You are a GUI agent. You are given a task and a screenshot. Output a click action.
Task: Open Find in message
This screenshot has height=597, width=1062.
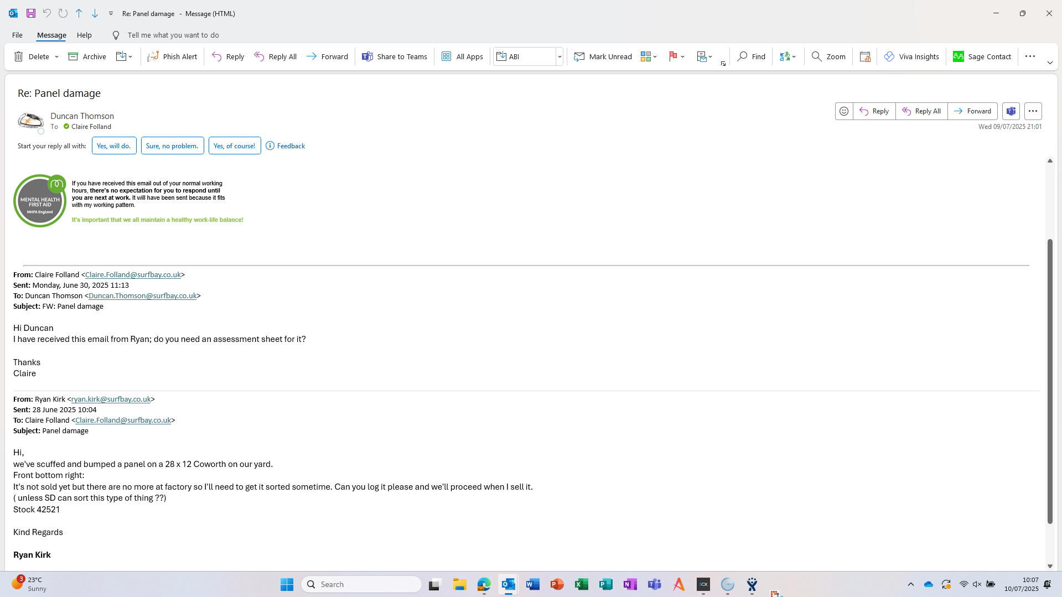click(x=751, y=56)
